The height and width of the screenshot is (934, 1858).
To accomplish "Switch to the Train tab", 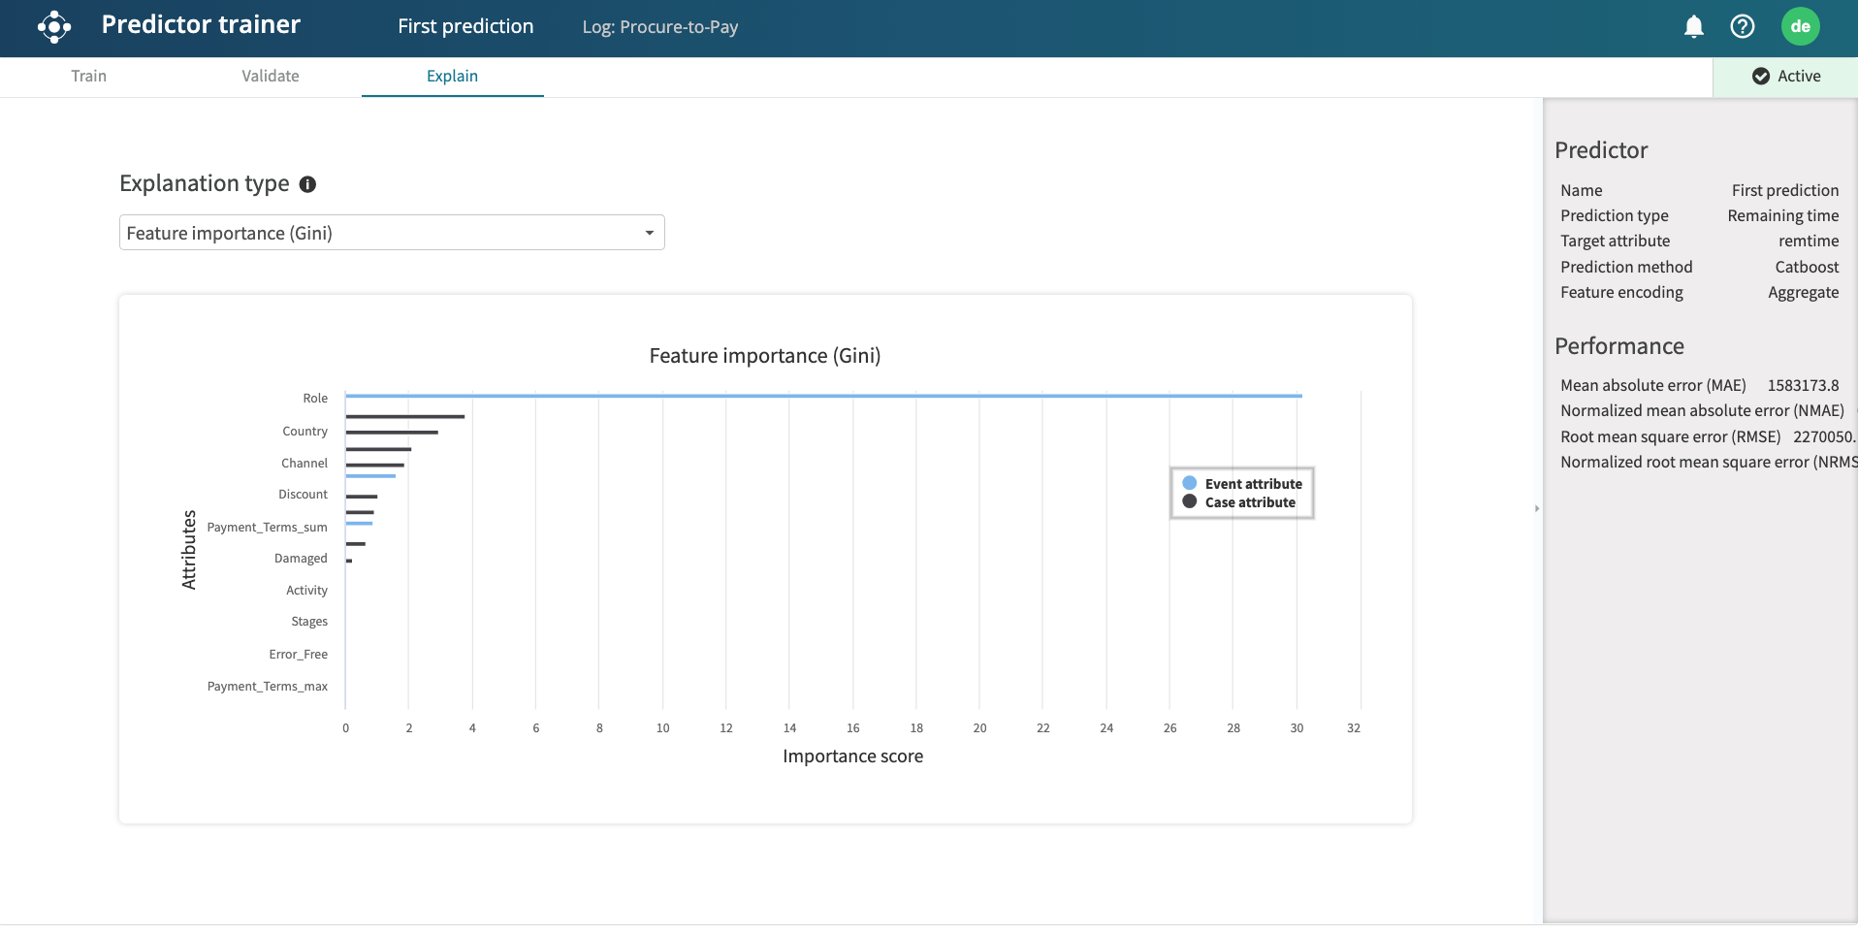I will tap(88, 77).
